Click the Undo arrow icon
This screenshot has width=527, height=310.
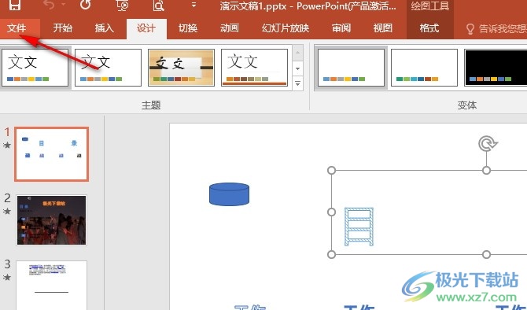pos(49,5)
